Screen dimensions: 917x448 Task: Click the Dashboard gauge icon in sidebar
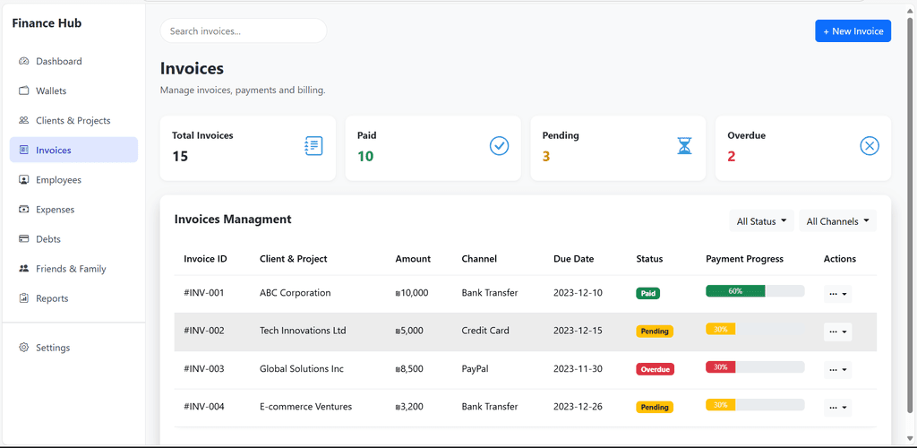click(x=24, y=62)
